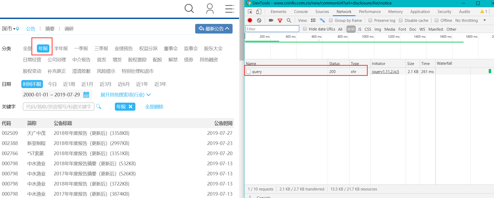This screenshot has width=494, height=198.
Task: Focus the keyword search input field
Action: [x=58, y=107]
